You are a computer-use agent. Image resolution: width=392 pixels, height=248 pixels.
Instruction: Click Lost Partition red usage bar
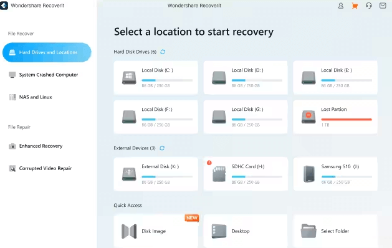(x=347, y=120)
